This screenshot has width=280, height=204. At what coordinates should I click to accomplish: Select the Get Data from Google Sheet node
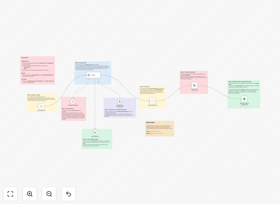[x=120, y=101]
